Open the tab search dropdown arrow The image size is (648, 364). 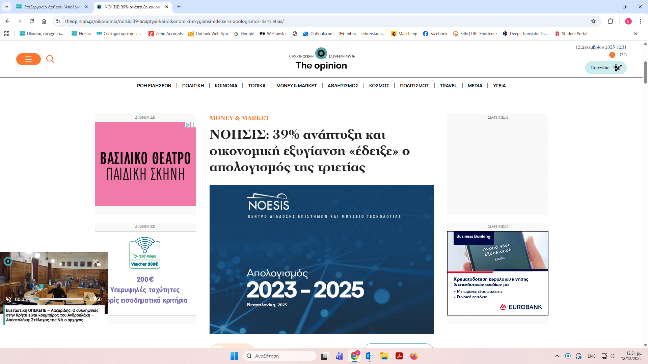(6, 7)
